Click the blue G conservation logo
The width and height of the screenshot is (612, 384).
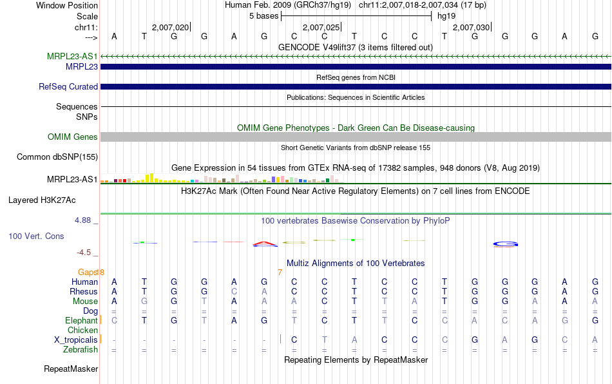click(x=506, y=244)
